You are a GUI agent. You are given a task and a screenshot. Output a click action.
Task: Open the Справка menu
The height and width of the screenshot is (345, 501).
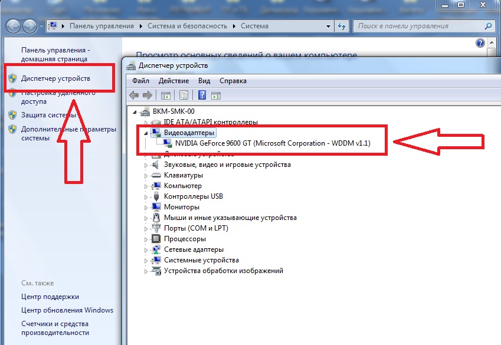(233, 81)
